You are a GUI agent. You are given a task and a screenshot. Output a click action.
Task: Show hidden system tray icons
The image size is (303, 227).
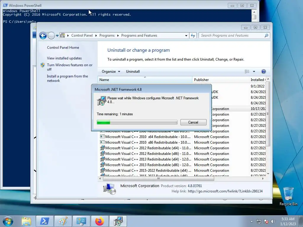tap(252, 221)
